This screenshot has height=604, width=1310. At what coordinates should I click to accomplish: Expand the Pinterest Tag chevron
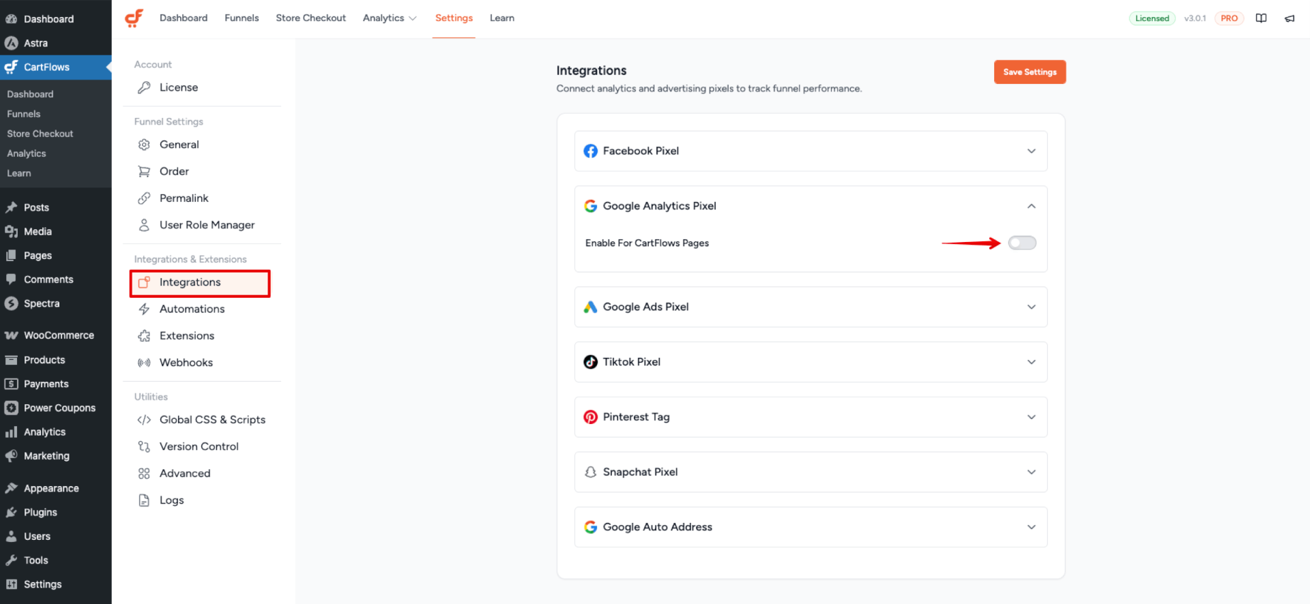tap(1031, 417)
